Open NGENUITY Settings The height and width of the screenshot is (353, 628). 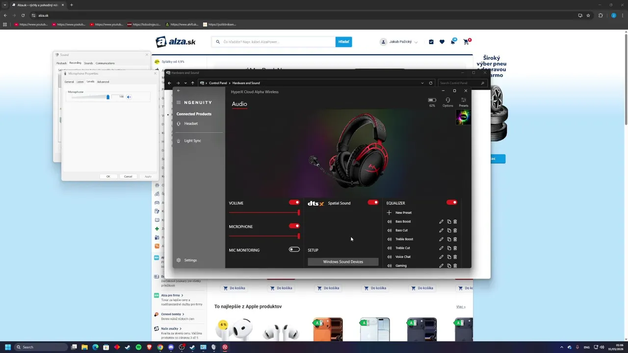tap(190, 260)
